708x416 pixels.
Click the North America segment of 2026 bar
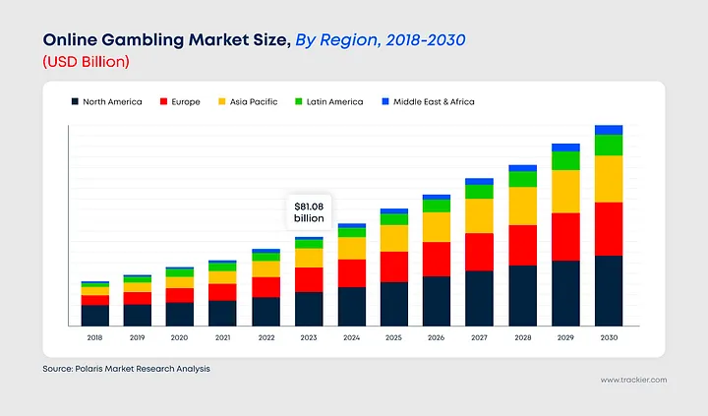point(437,301)
